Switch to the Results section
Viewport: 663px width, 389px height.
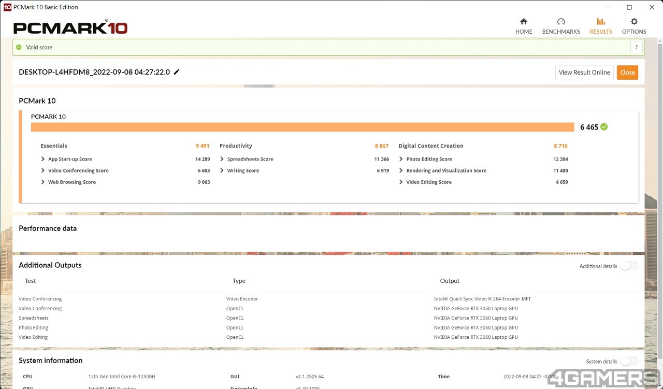tap(601, 26)
